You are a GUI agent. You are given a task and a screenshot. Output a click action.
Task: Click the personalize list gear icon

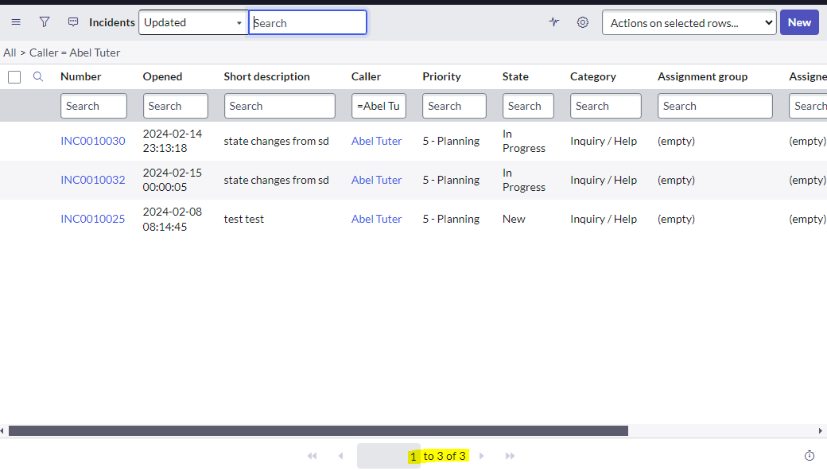click(583, 22)
